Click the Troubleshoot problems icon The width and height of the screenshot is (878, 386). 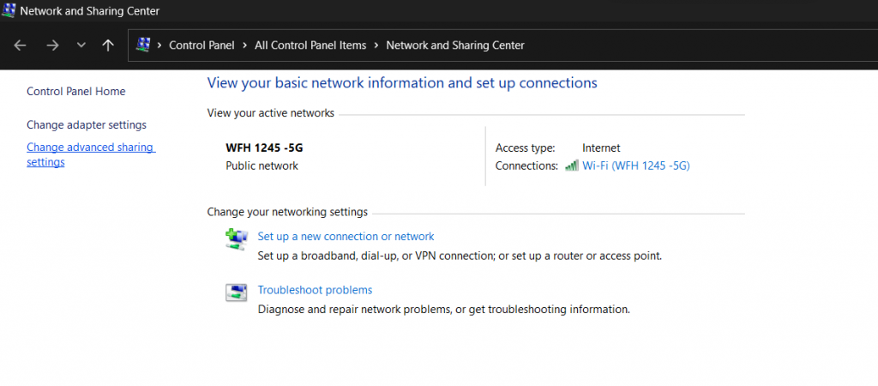(x=236, y=293)
